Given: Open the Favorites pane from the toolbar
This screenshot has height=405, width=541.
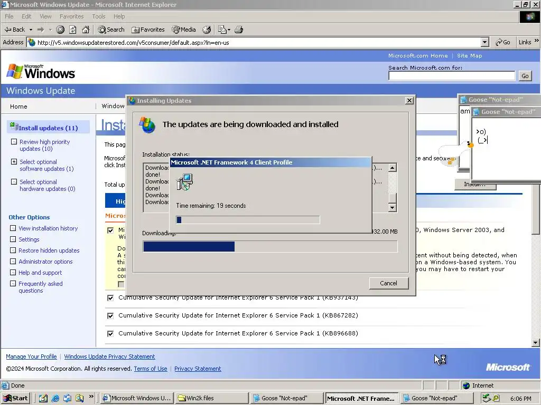Looking at the screenshot, I should (x=148, y=30).
